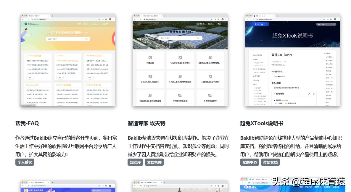Click the folder icon above 7.机械本体及拆装
This screenshot has width=351, height=192.
180,96
